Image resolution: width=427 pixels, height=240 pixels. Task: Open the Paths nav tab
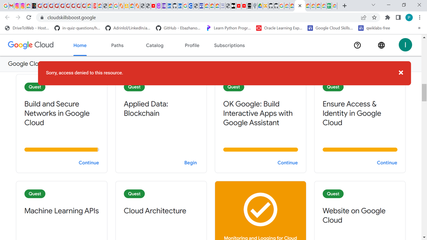[x=118, y=45]
